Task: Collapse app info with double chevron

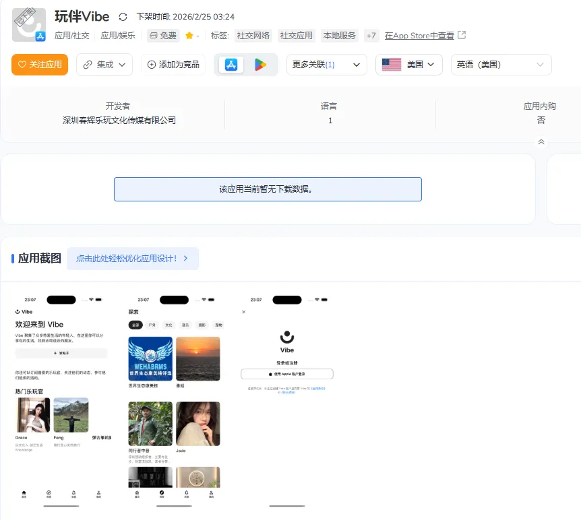Action: 541,142
